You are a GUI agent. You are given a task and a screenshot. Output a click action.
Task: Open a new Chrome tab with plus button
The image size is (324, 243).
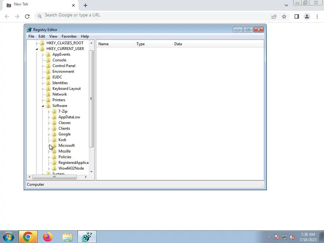85,5
